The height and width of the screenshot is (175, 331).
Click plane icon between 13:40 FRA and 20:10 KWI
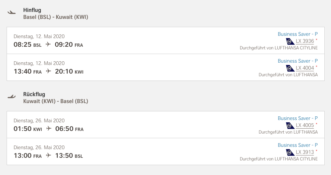48,71
